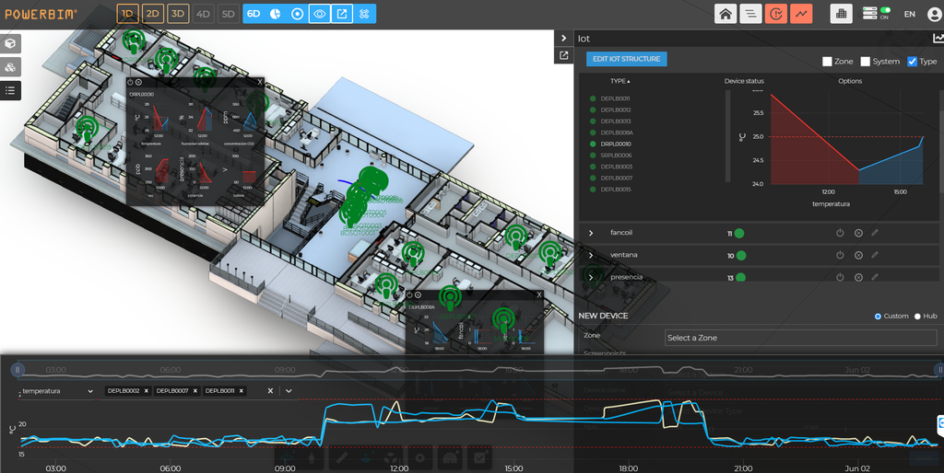Click the pie chart icon in 6D toolbar
The width and height of the screenshot is (944, 473).
coord(275,14)
